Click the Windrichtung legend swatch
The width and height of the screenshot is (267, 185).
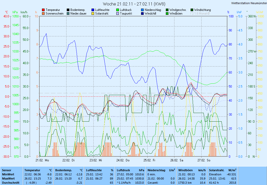click(x=192, y=10)
